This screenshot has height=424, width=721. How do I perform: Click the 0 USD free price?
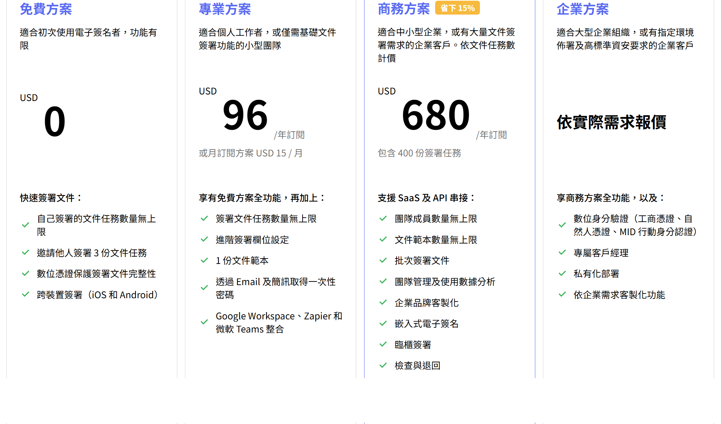[55, 122]
